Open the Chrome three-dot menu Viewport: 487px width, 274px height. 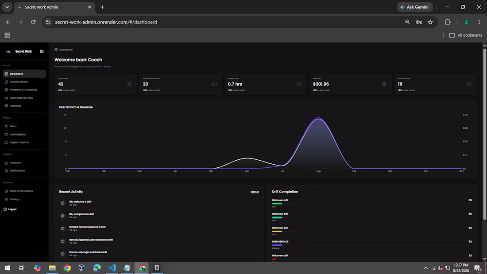tap(479, 22)
